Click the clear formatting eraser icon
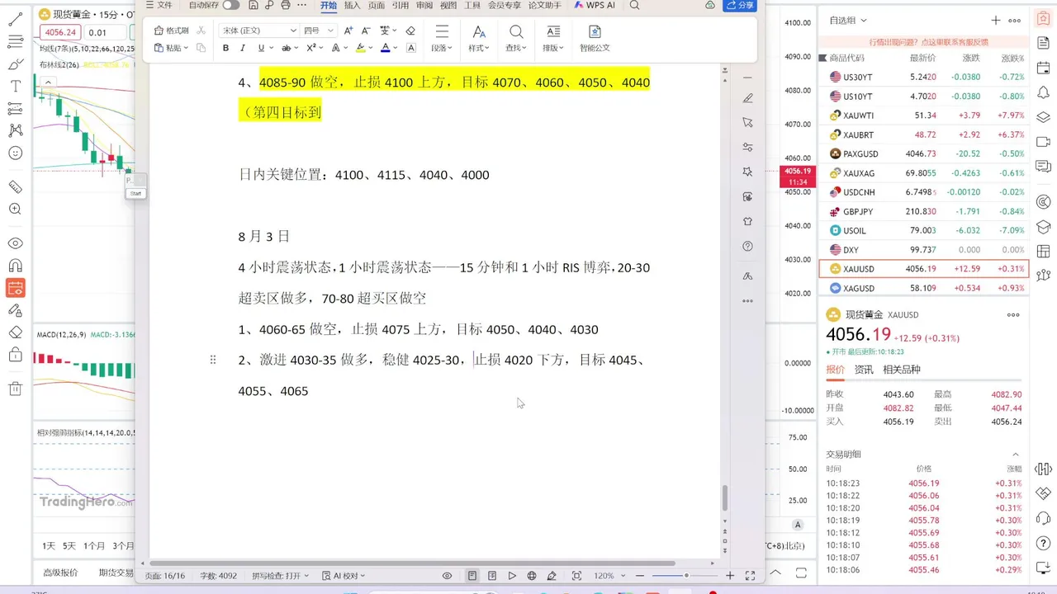 coord(410,31)
